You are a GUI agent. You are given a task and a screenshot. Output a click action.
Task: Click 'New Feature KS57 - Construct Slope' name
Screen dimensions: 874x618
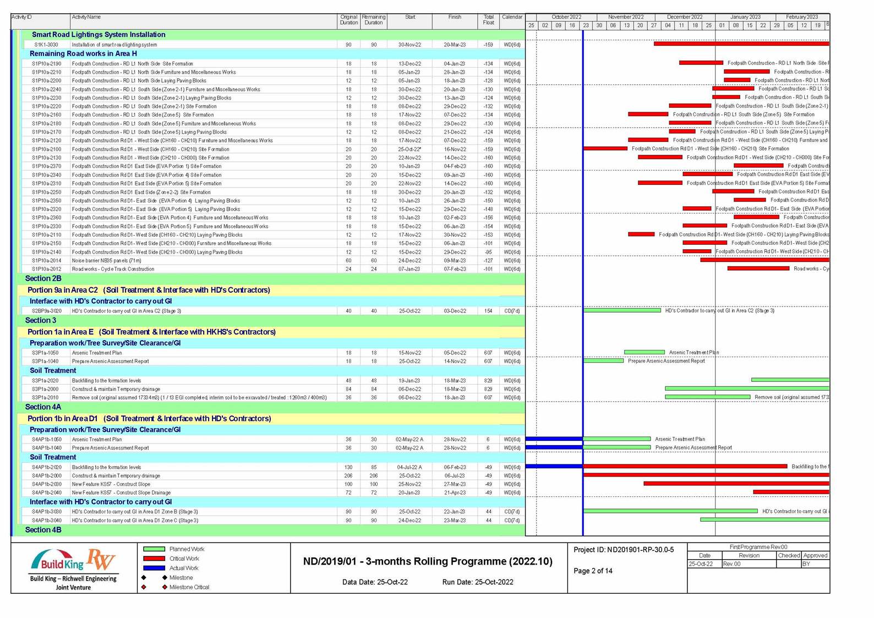pyautogui.click(x=111, y=484)
